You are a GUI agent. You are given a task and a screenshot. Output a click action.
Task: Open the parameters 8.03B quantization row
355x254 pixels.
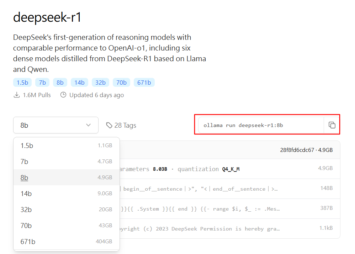click(x=230, y=169)
